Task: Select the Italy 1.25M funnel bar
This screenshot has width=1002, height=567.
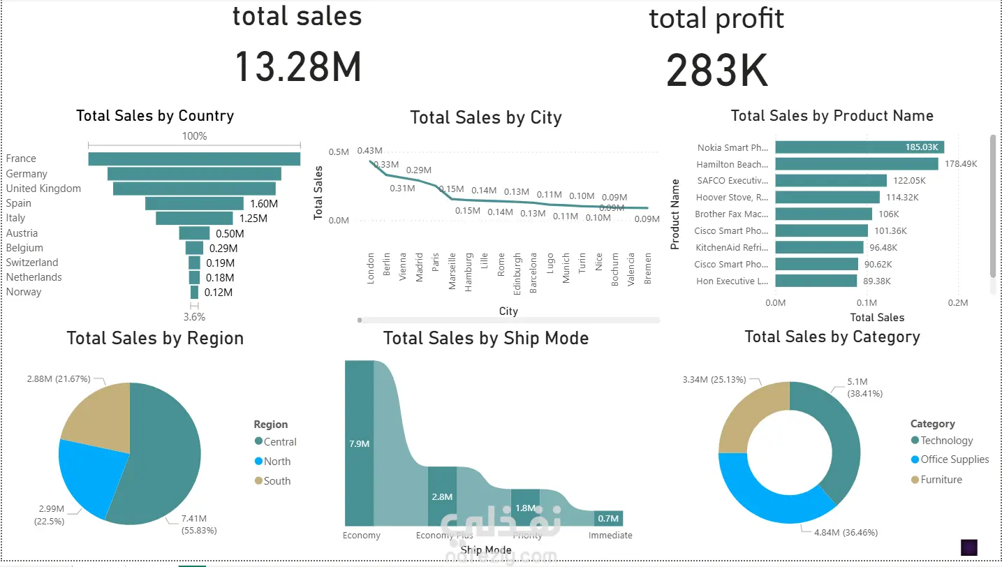Action: pos(194,218)
